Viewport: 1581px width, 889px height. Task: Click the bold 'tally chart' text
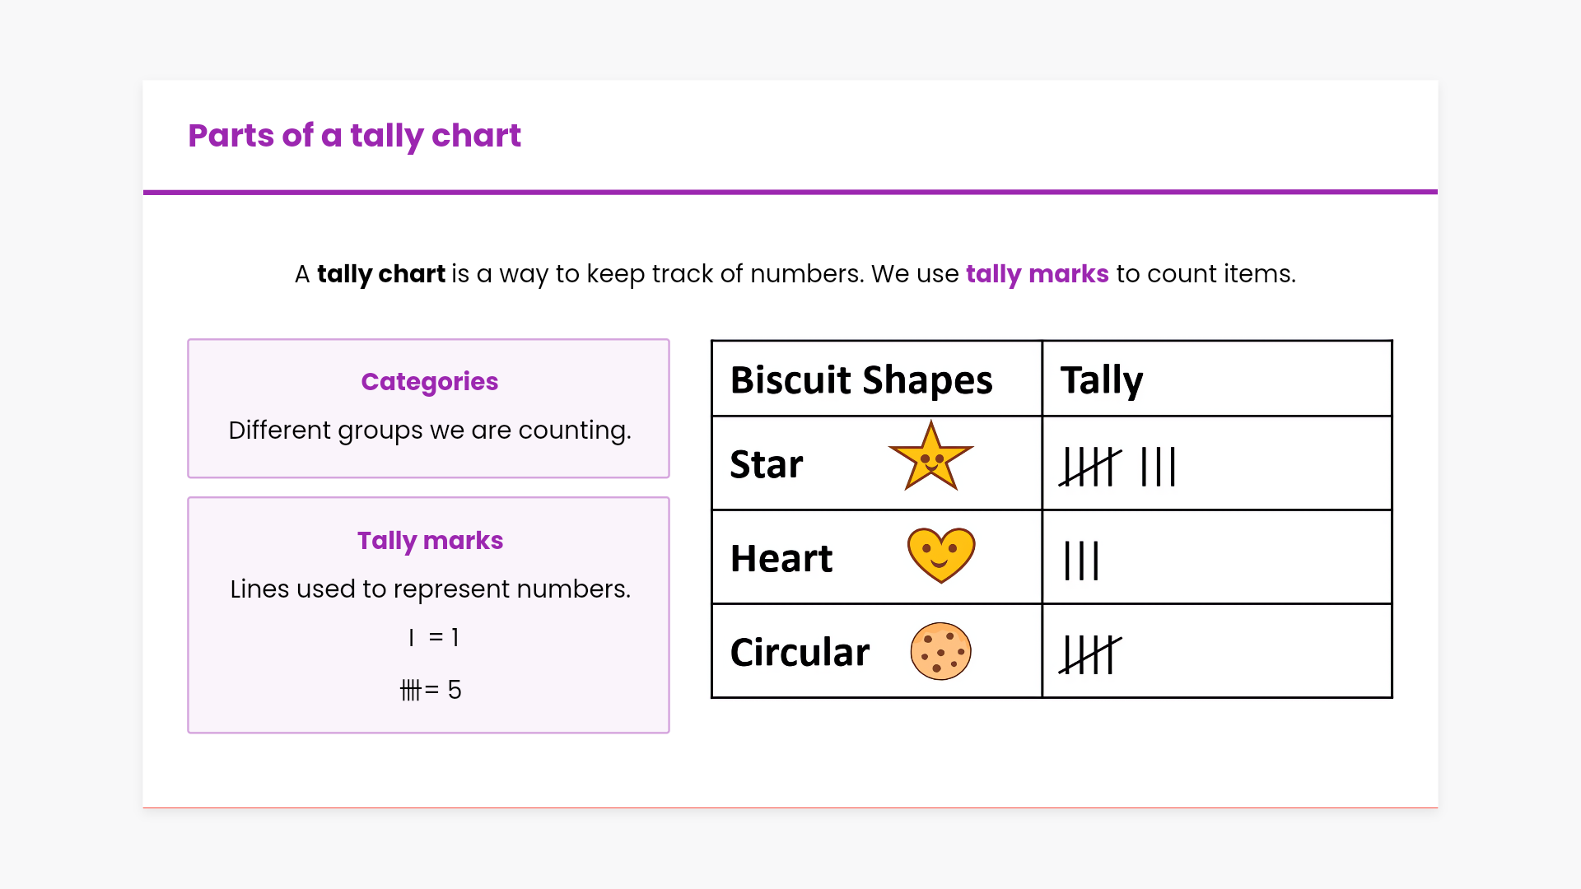point(380,273)
